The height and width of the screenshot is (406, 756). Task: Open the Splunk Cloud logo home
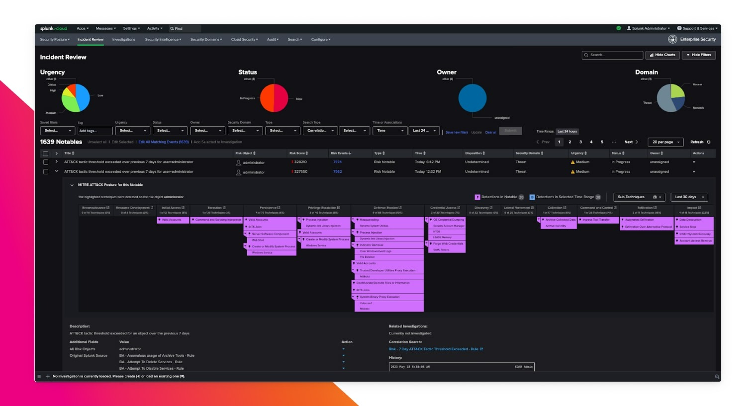pyautogui.click(x=54, y=28)
